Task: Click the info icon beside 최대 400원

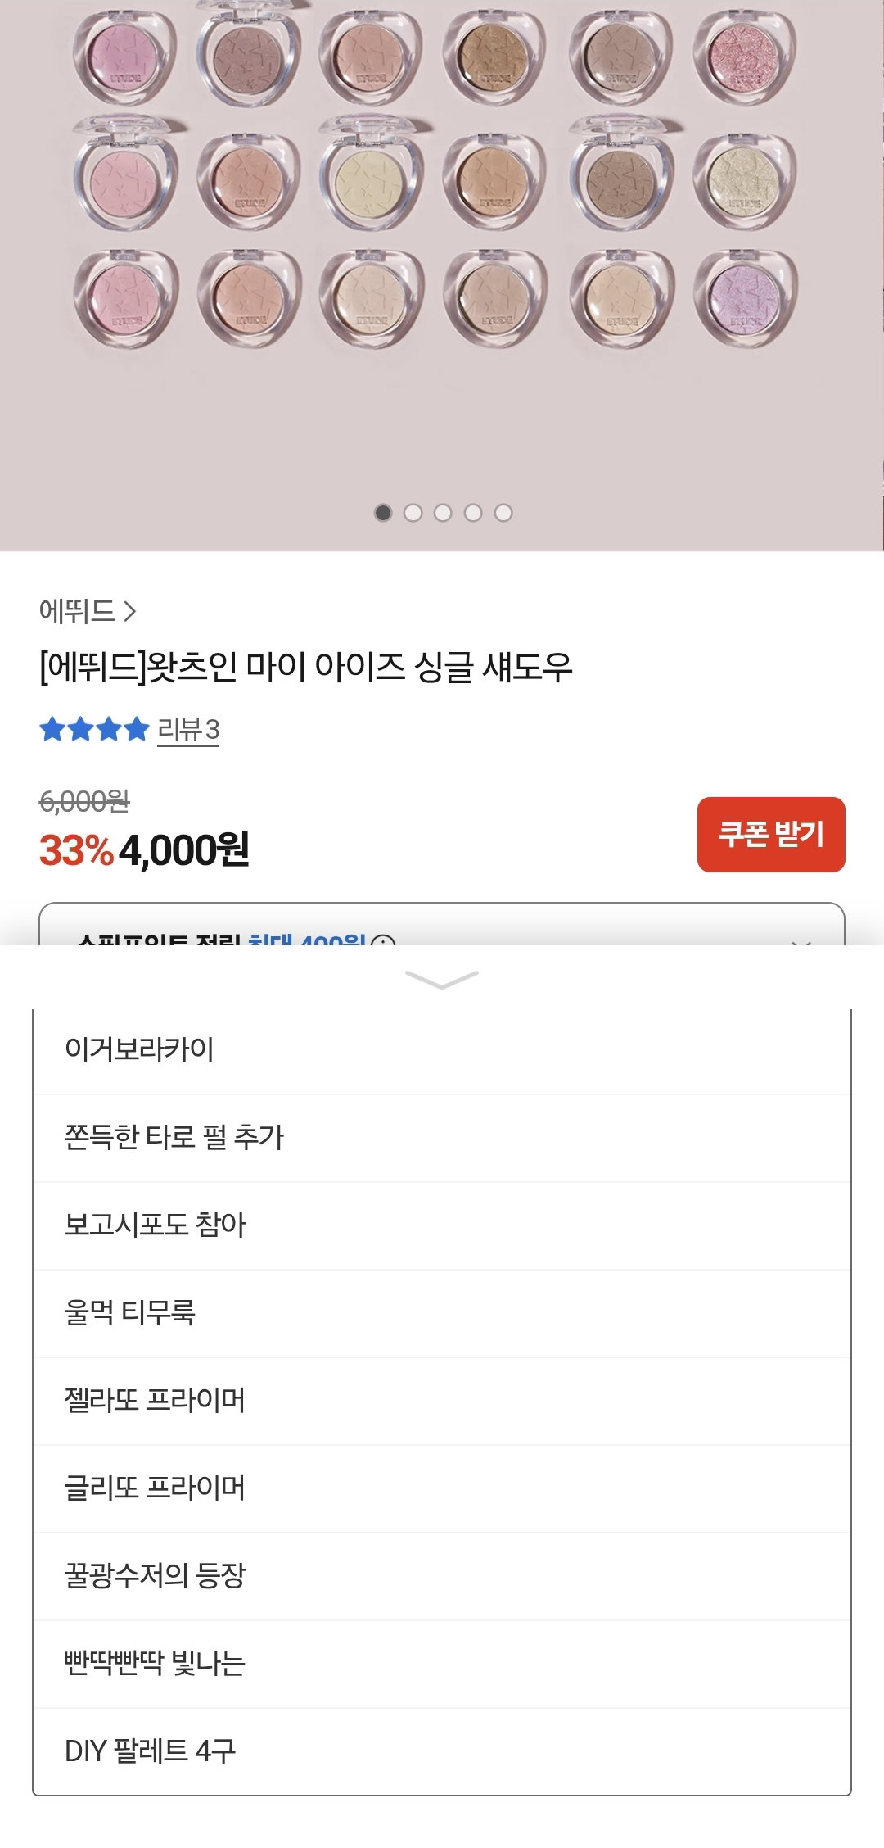Action: [x=383, y=940]
